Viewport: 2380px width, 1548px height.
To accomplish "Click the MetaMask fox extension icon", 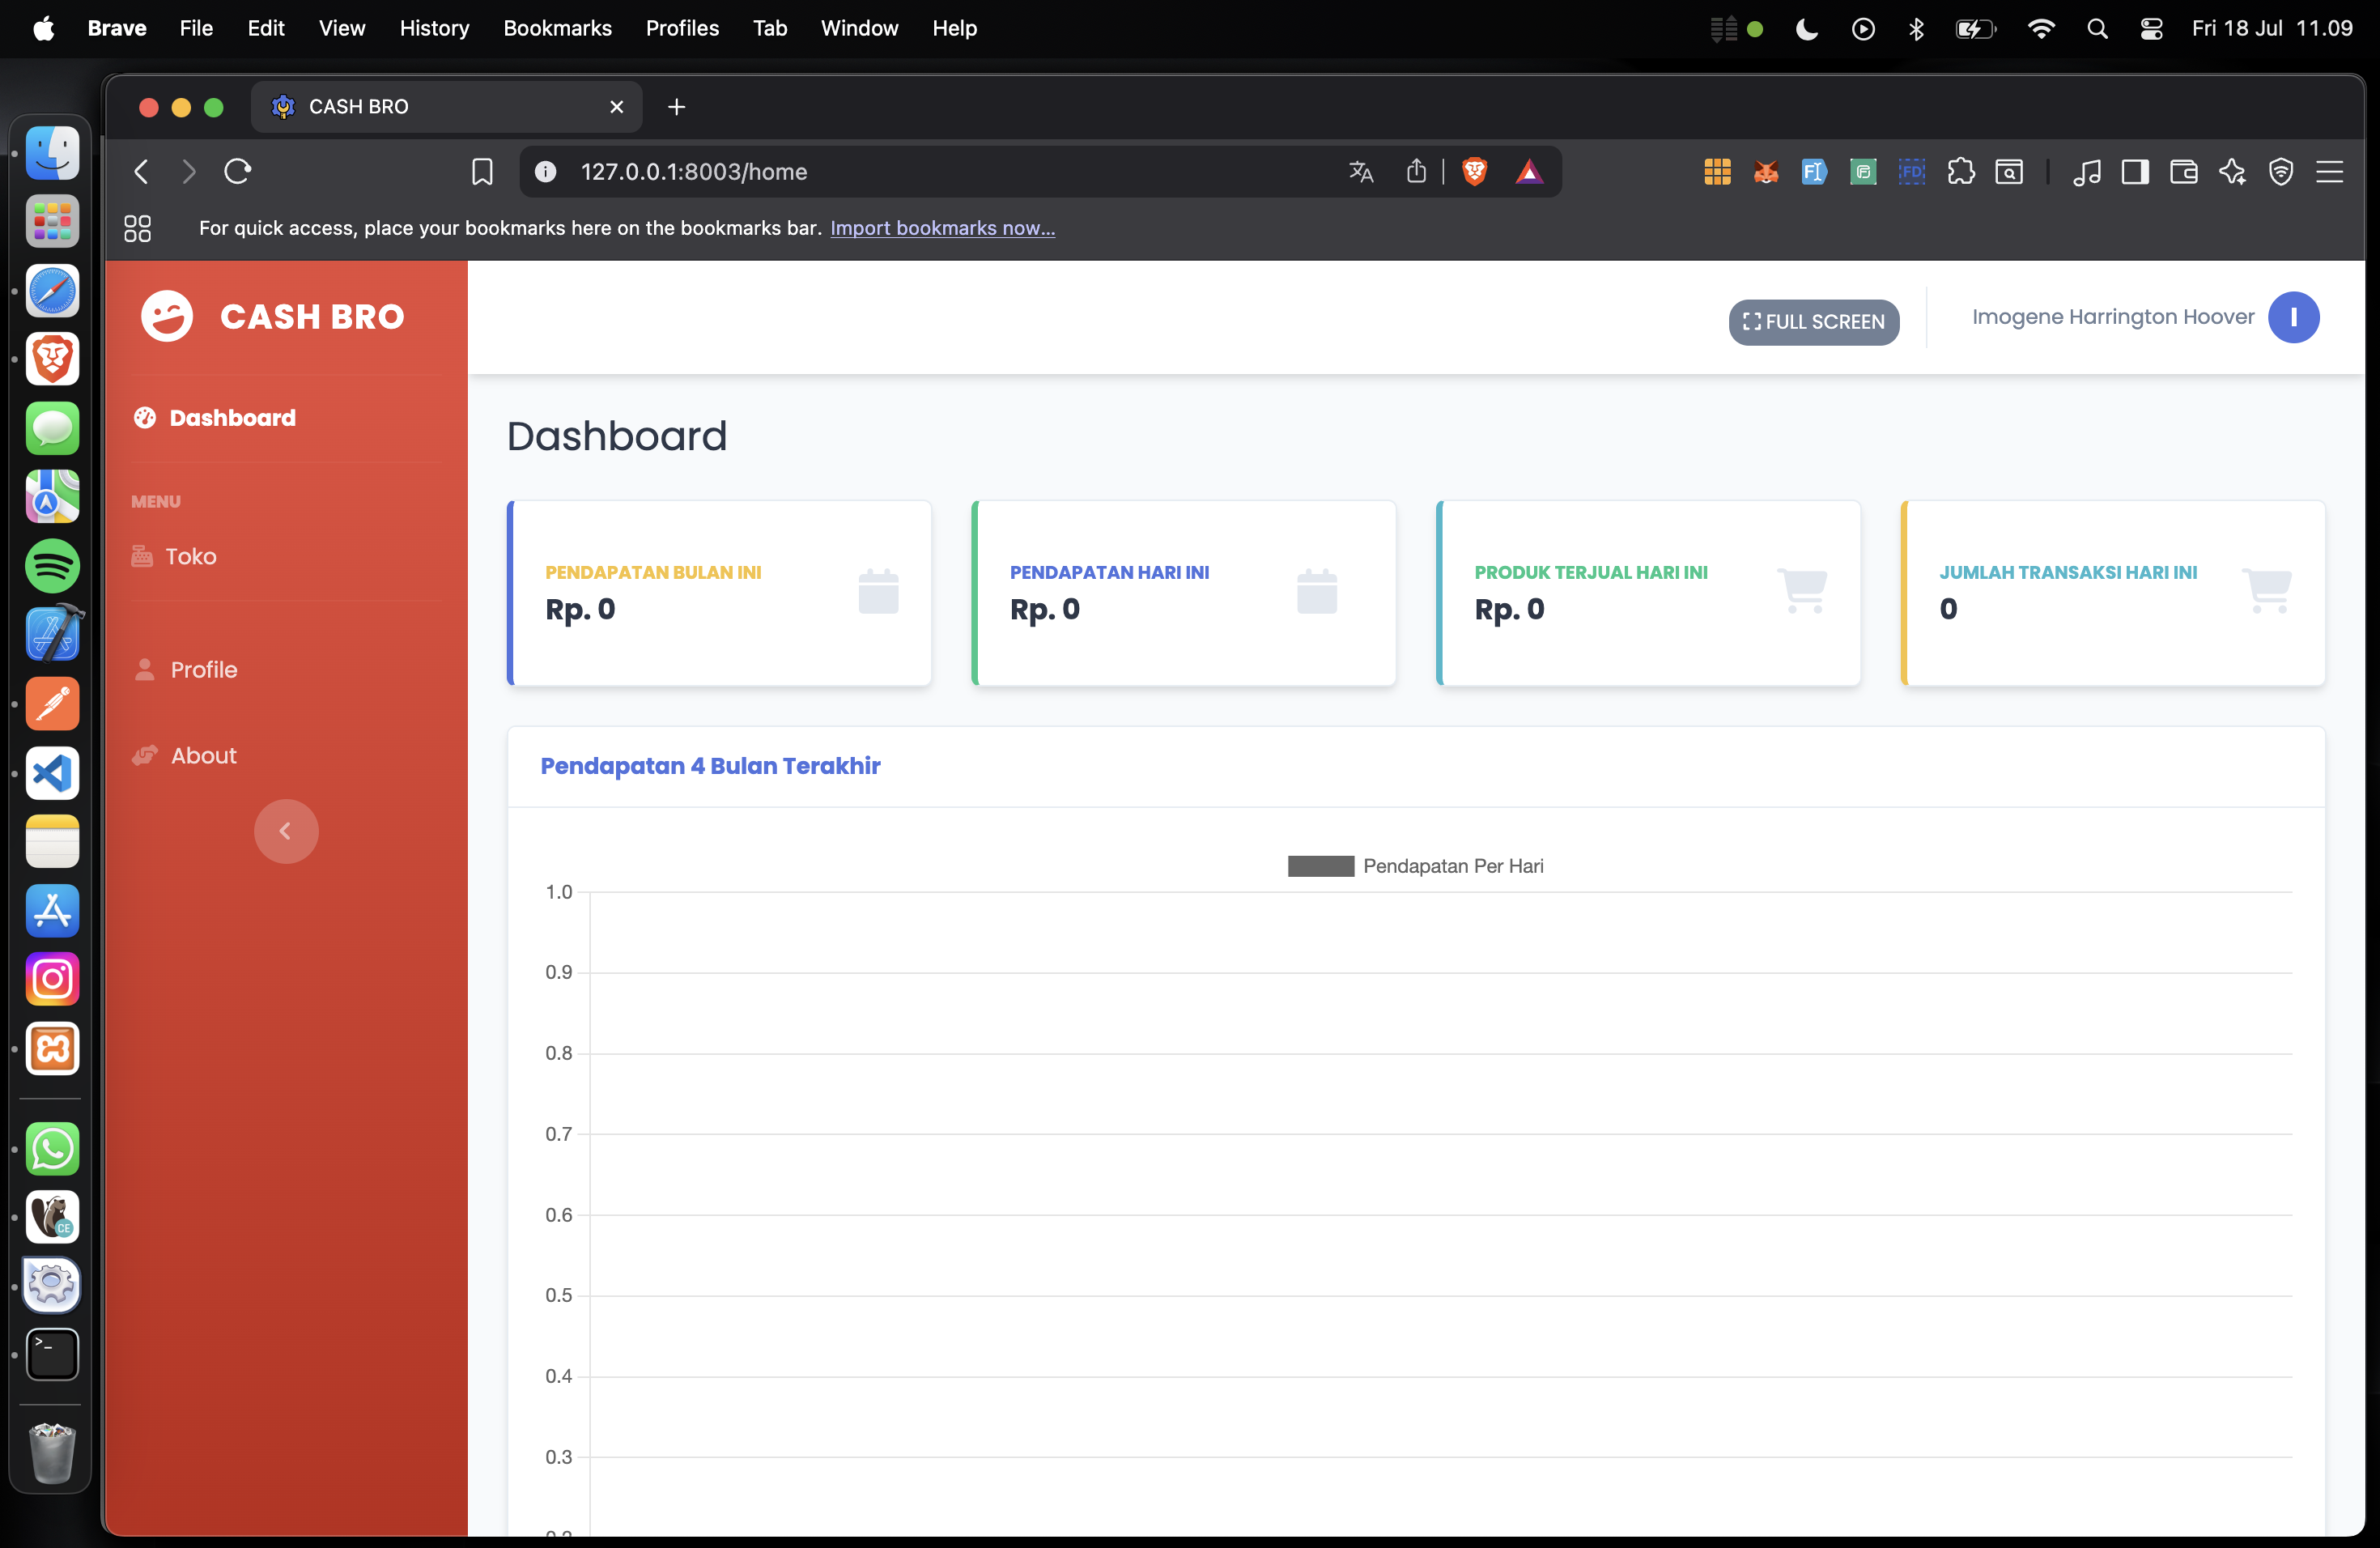I will [x=1766, y=172].
